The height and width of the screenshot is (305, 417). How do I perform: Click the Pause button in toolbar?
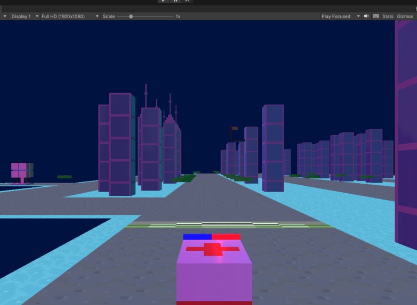point(175,1)
